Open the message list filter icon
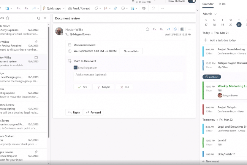The image size is (247, 165). click(45, 18)
